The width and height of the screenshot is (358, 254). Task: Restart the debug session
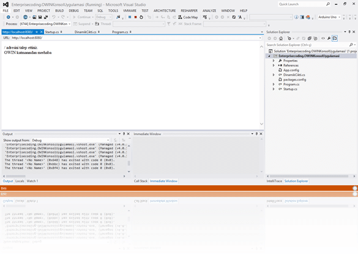coord(141,17)
